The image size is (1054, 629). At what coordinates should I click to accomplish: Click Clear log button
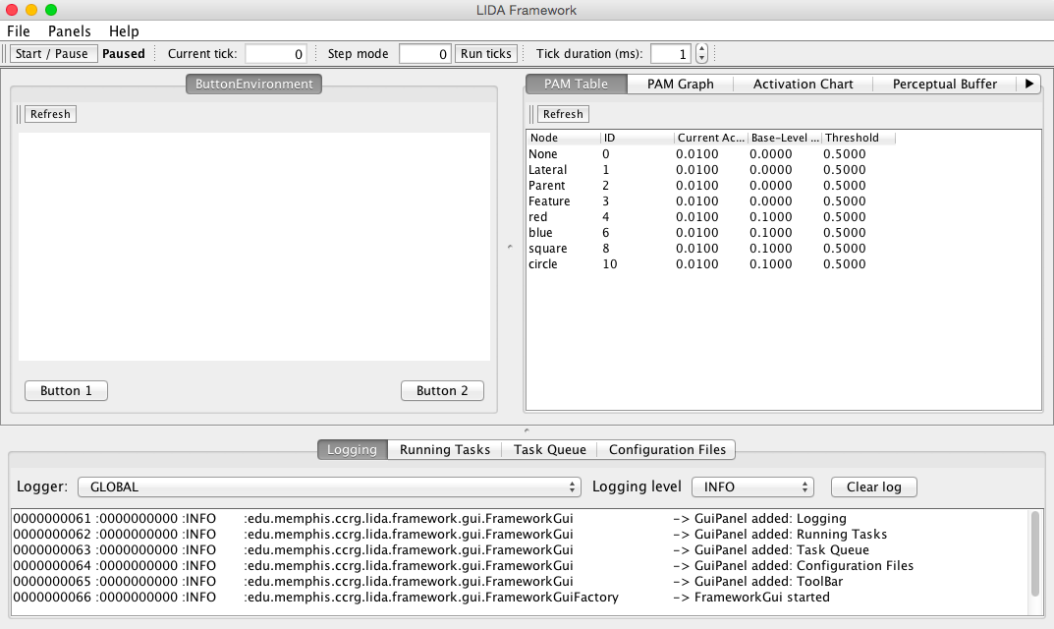pos(873,486)
